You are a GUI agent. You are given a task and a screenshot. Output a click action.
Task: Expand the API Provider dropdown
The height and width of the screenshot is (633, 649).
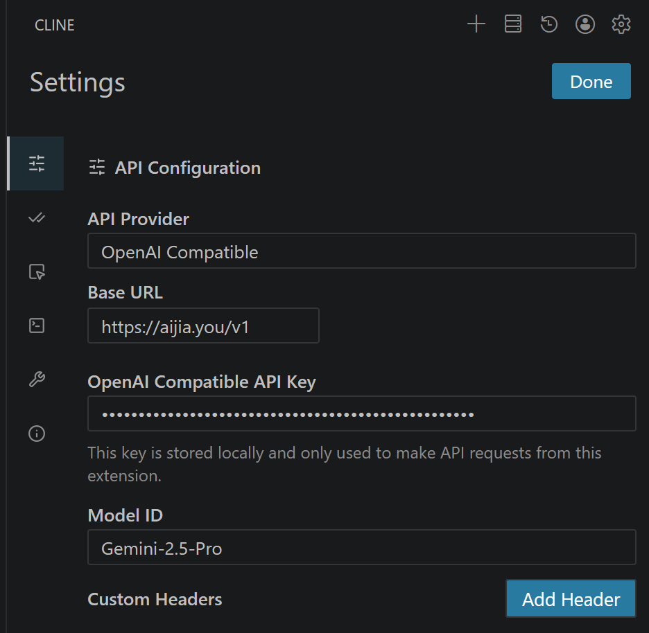[x=361, y=251]
